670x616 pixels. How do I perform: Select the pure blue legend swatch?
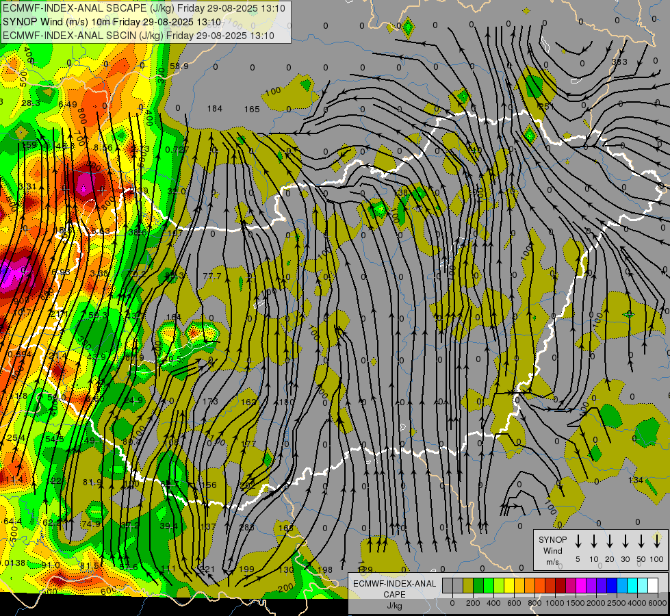pos(613,585)
